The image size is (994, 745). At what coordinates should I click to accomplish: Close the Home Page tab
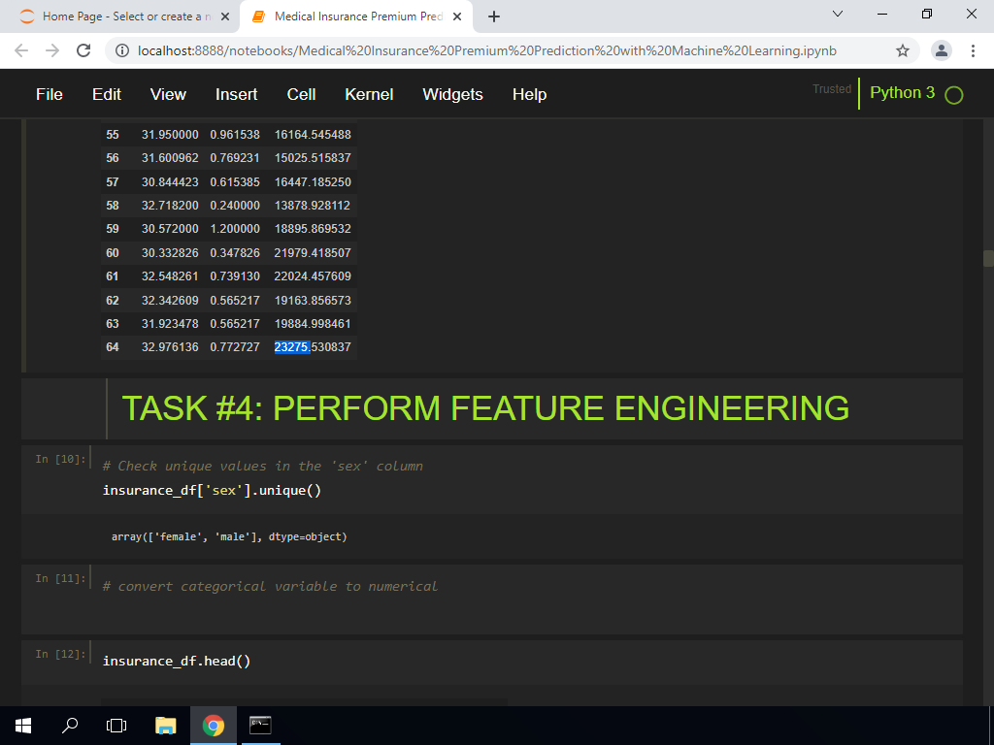225,17
